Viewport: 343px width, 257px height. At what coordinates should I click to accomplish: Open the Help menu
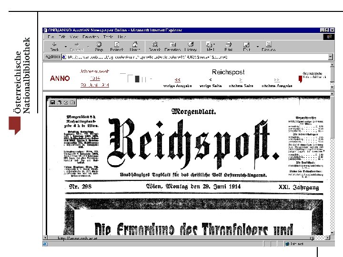click(x=121, y=37)
